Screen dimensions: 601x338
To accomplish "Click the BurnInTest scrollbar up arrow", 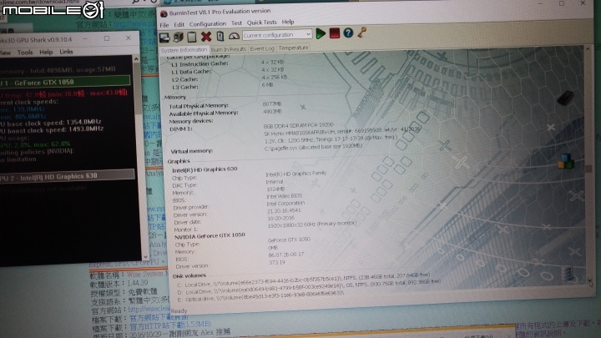I will [x=587, y=49].
